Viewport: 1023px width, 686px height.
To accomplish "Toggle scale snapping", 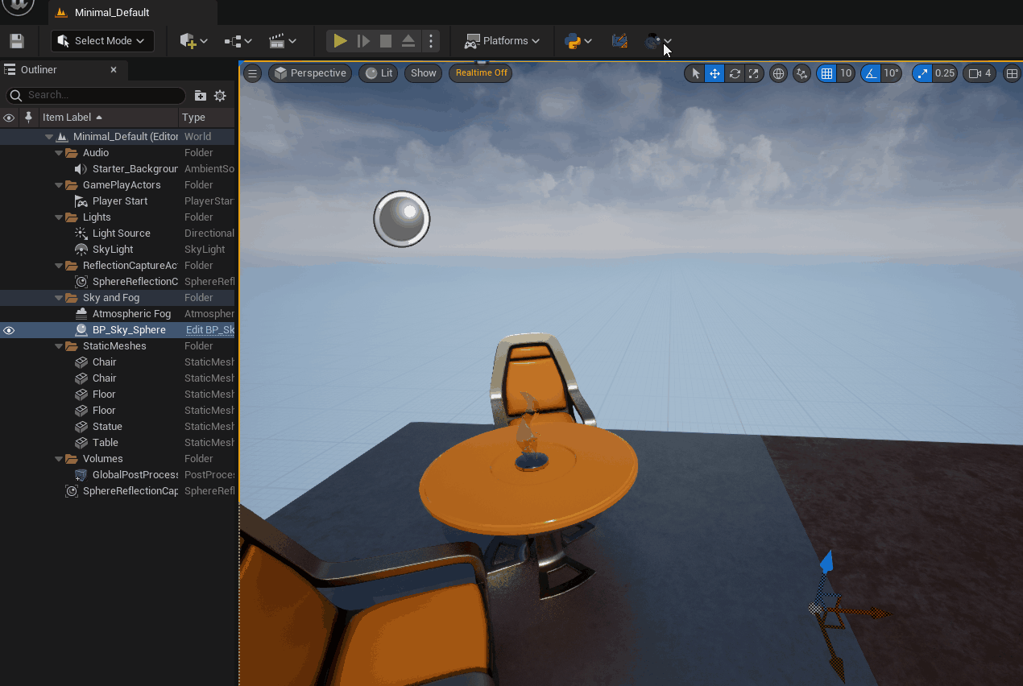I will [922, 73].
